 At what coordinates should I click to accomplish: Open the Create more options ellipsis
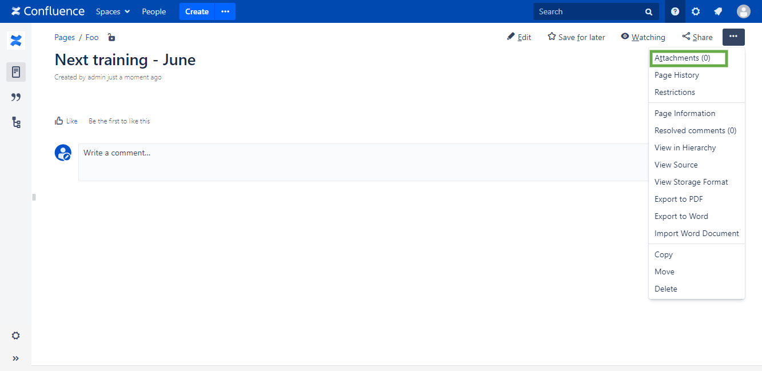tap(225, 11)
